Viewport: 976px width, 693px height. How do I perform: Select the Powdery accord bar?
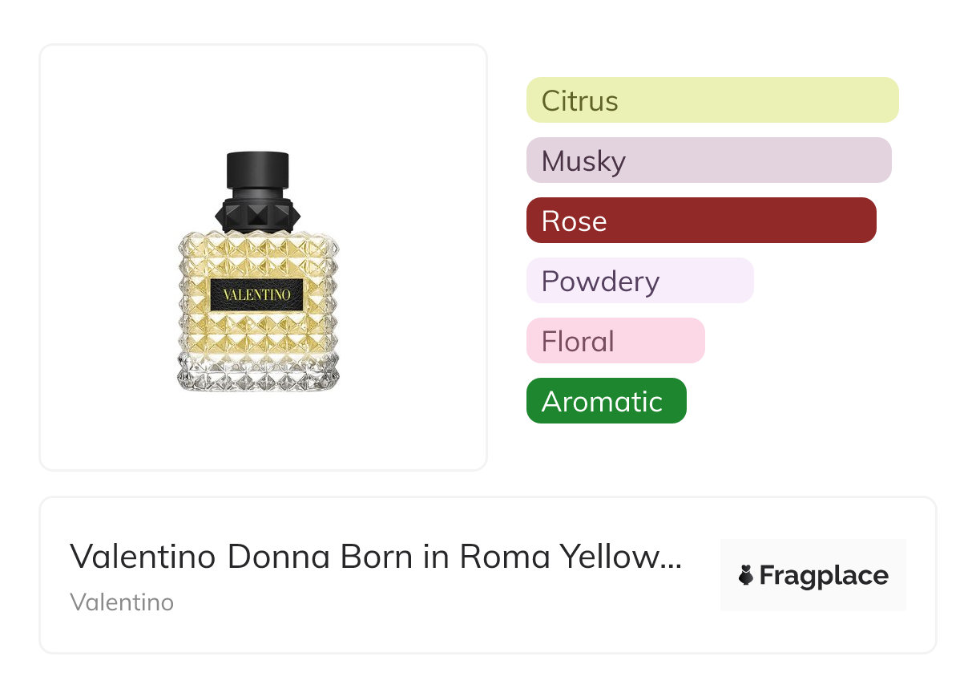pos(639,281)
